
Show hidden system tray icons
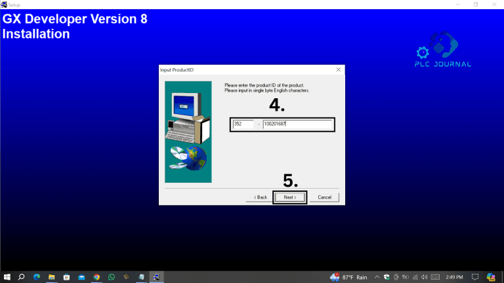377,277
